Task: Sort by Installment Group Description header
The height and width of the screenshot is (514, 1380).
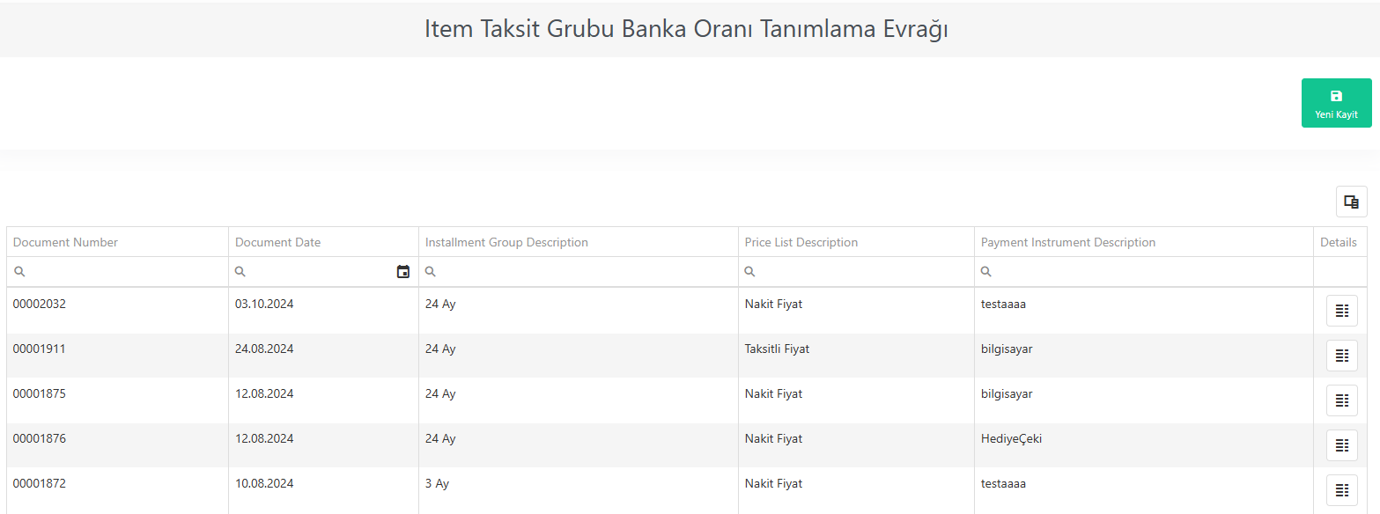Action: pos(579,242)
